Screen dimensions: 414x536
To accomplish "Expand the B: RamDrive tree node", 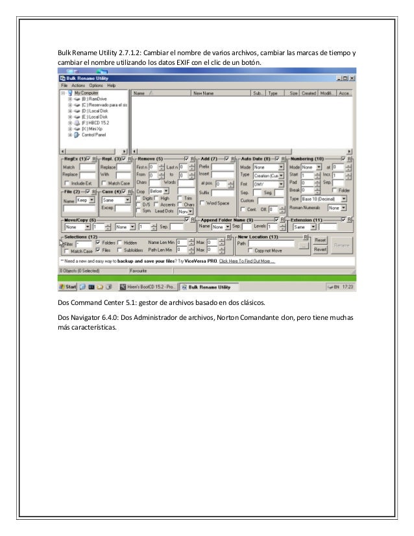I will 69,99.
